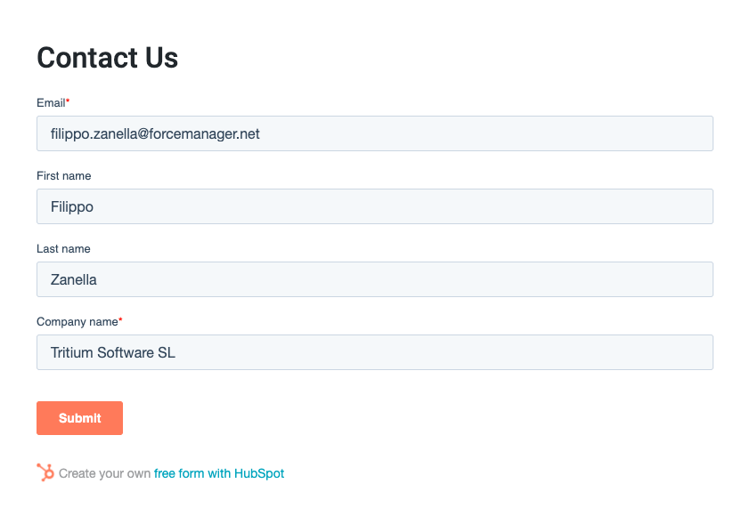Open the free form with HubSpot link
The height and width of the screenshot is (532, 750).
[x=219, y=473]
